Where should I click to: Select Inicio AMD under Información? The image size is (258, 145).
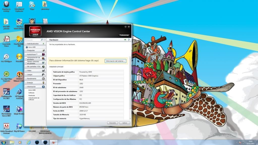tap(32, 90)
